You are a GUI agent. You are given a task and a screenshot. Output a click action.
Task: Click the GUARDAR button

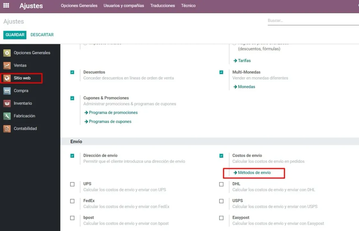coord(15,35)
